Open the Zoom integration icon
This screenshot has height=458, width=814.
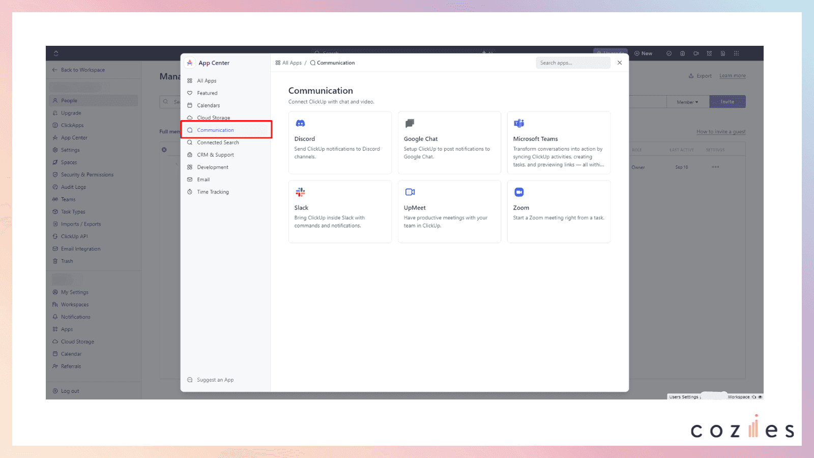click(x=519, y=192)
